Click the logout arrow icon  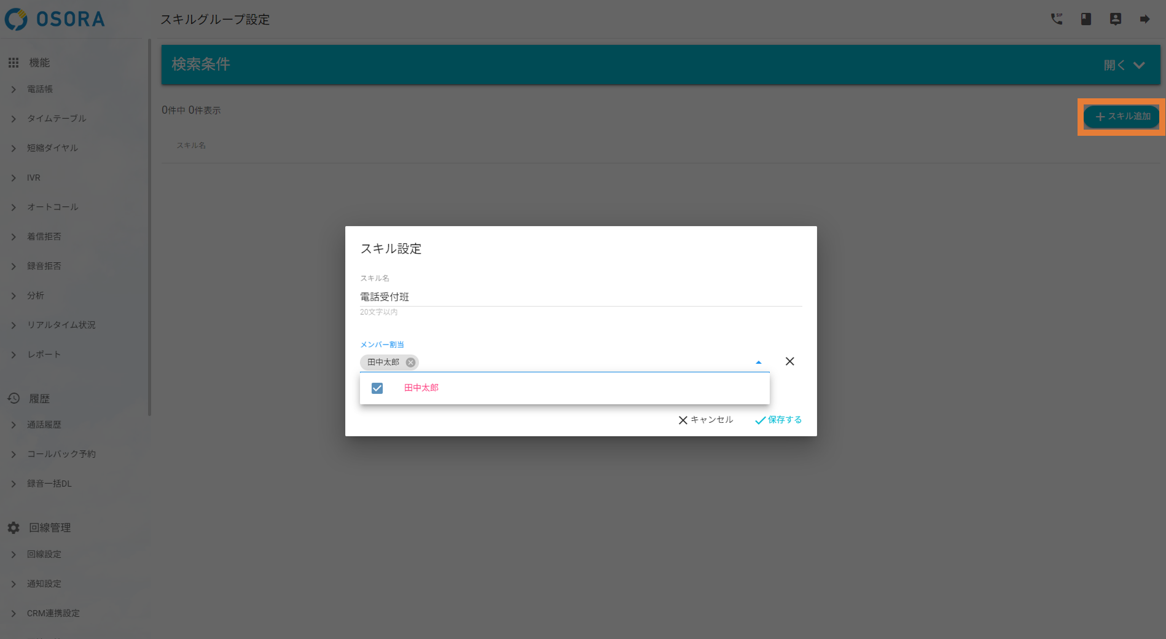(1144, 19)
